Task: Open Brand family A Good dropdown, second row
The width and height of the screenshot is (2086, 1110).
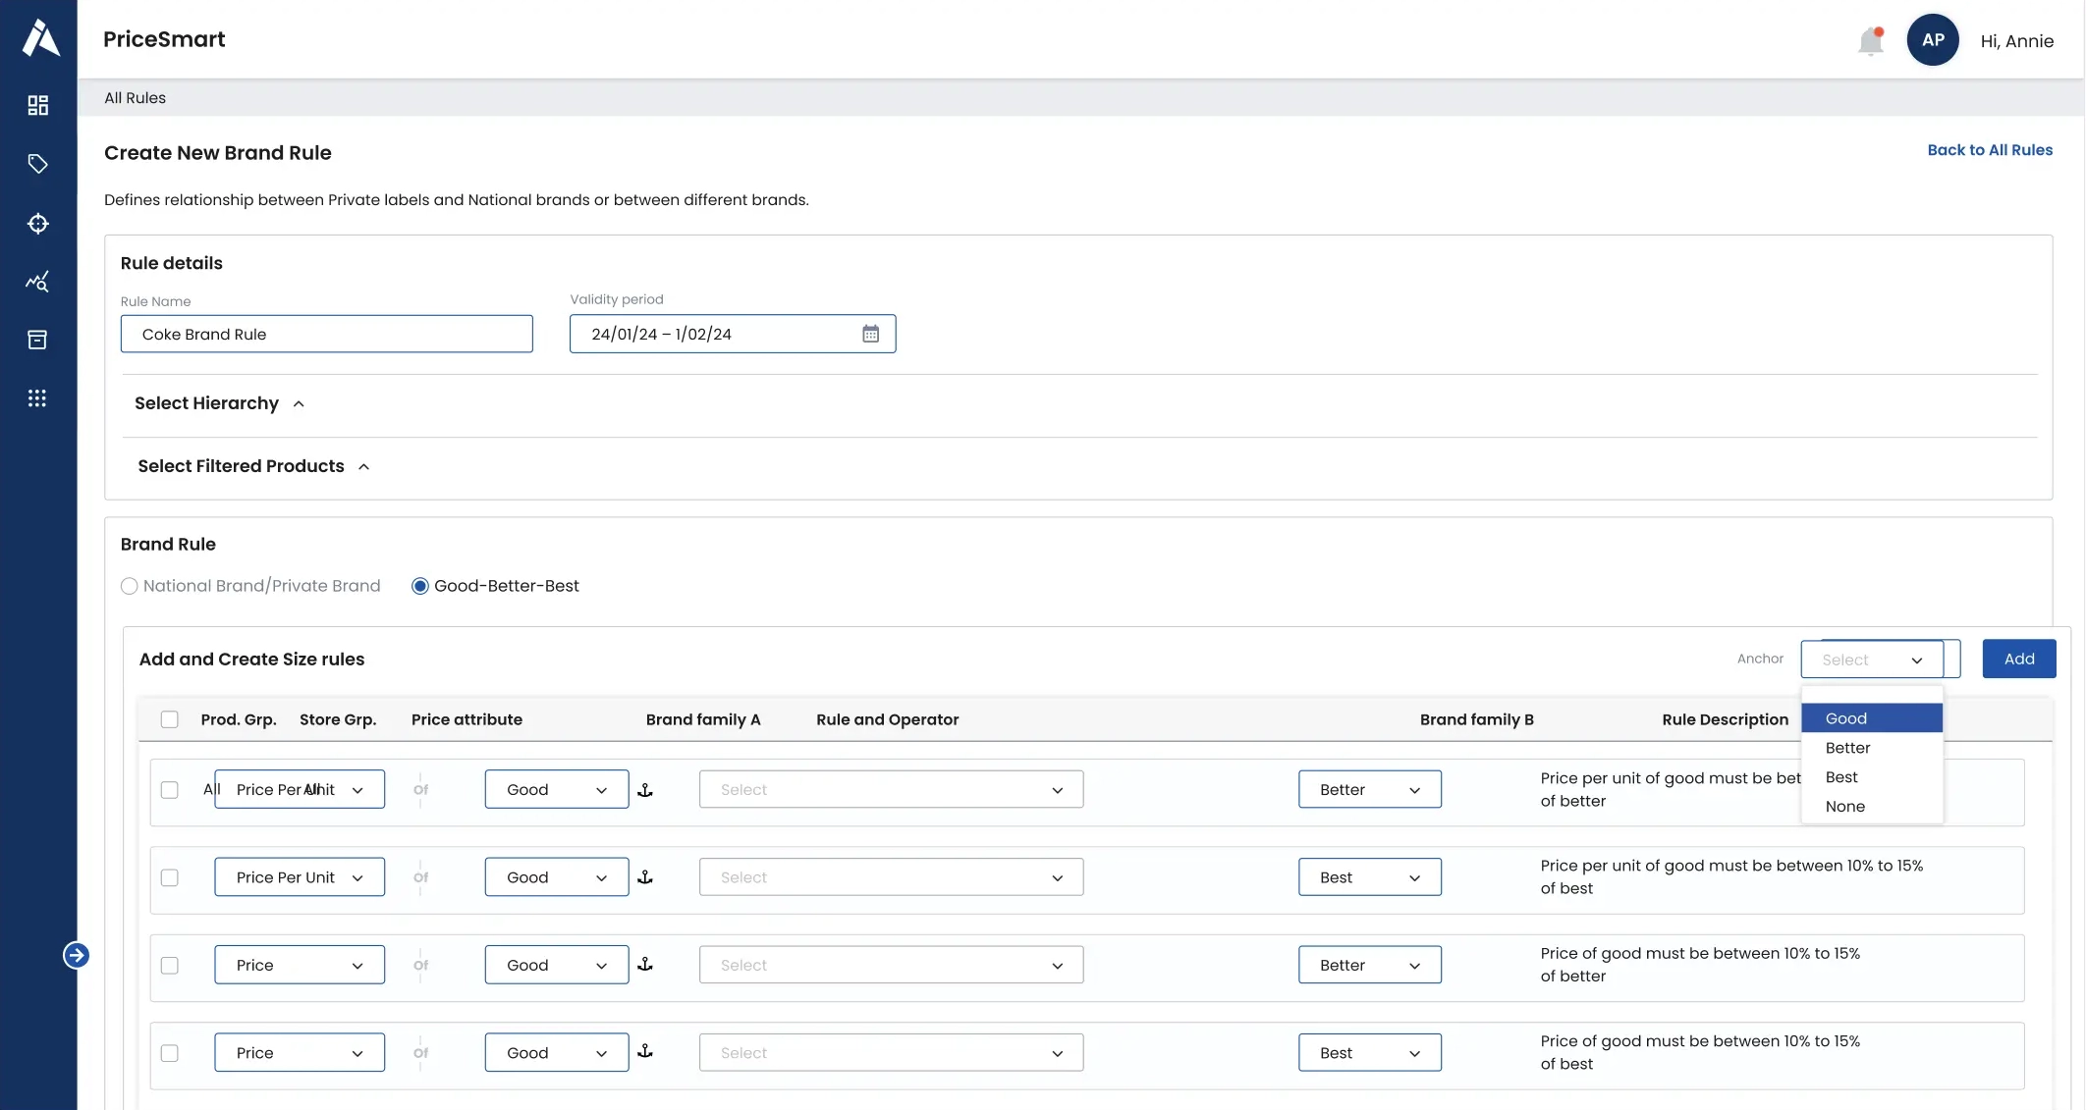Action: tap(557, 877)
